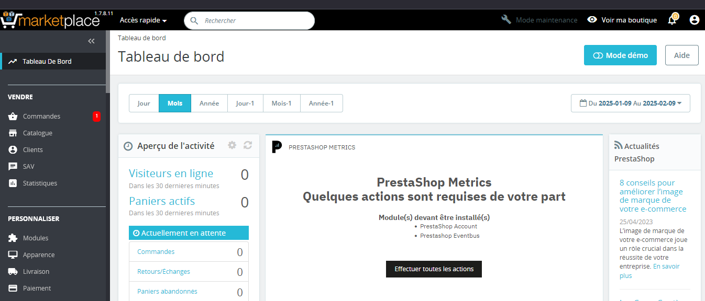Screen dimensions: 705x301
Task: Click the eye icon for Voir ma boutique
Action: 592,20
